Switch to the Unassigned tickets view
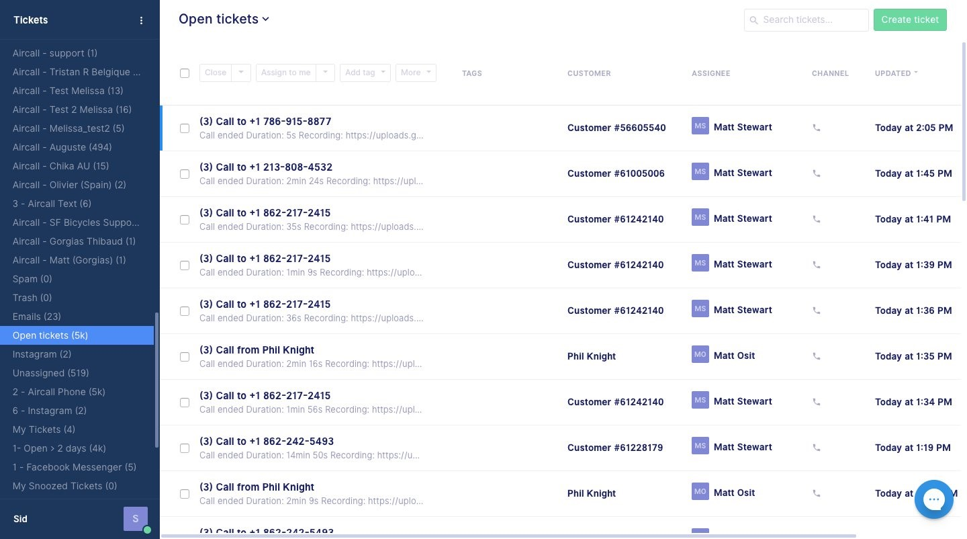 point(50,373)
